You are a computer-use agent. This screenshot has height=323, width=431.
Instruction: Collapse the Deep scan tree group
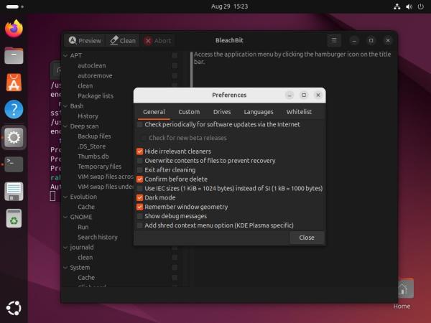pos(65,126)
